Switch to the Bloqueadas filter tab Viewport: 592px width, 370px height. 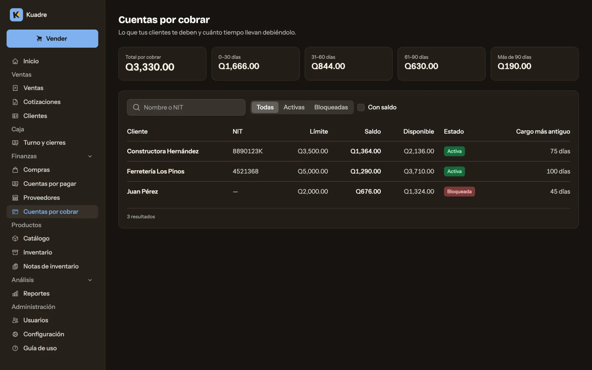click(331, 107)
